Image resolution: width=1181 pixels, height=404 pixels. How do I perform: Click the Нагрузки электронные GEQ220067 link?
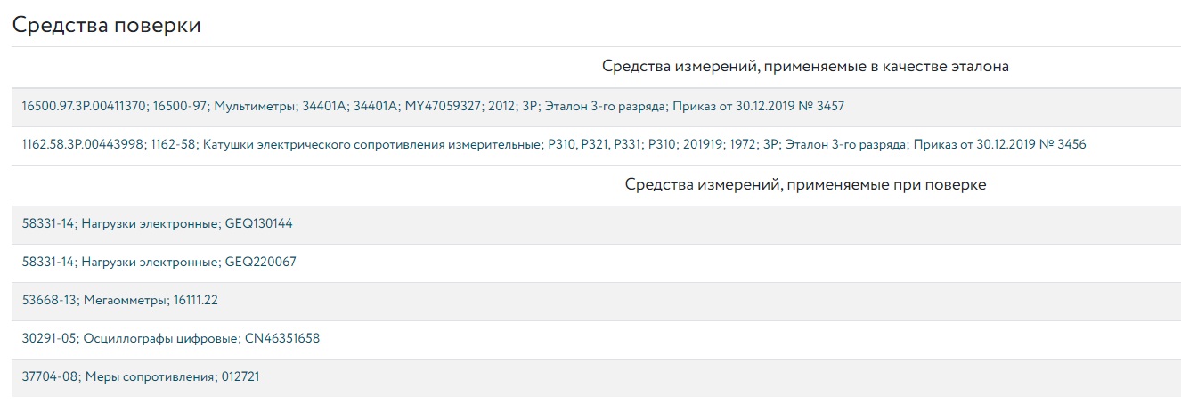click(x=159, y=263)
